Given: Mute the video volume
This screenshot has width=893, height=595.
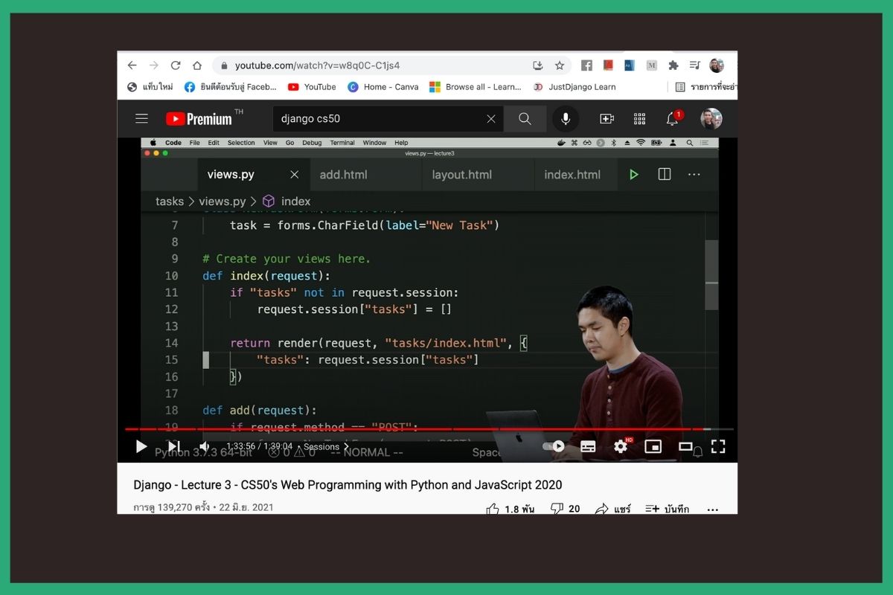Looking at the screenshot, I should point(205,446).
